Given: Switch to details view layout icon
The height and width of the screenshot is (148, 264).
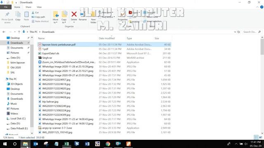Looking at the screenshot, I should (x=256, y=137).
